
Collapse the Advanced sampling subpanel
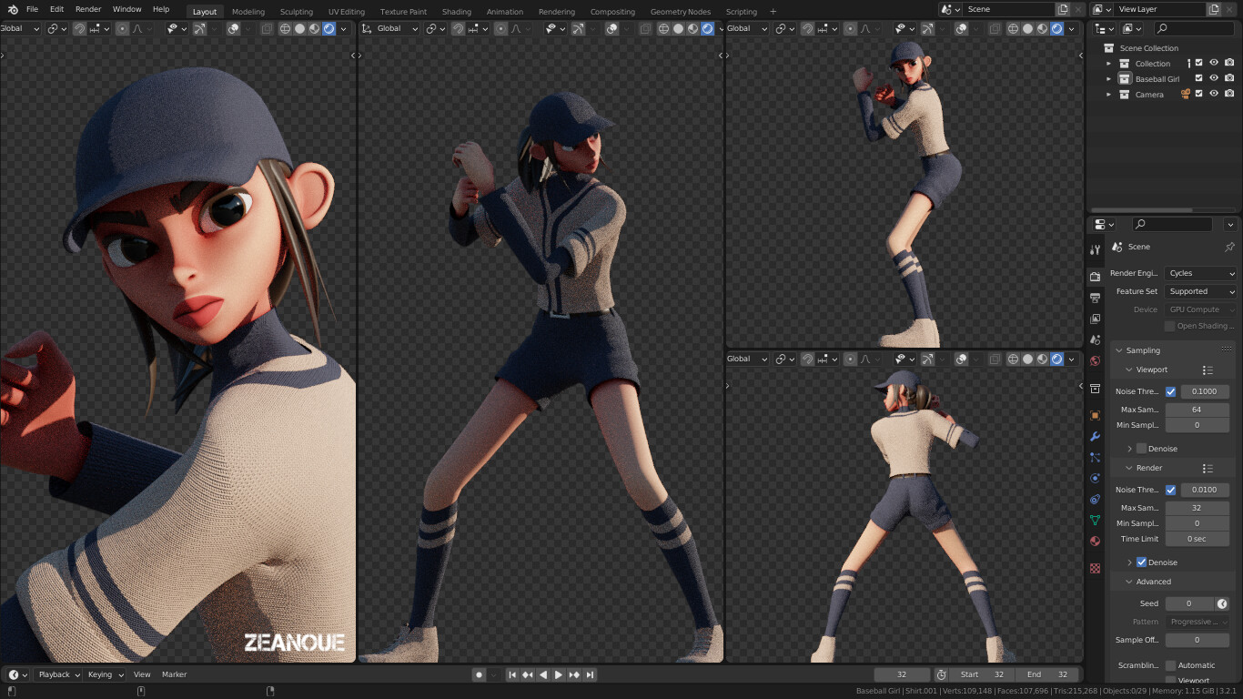[x=1129, y=582]
